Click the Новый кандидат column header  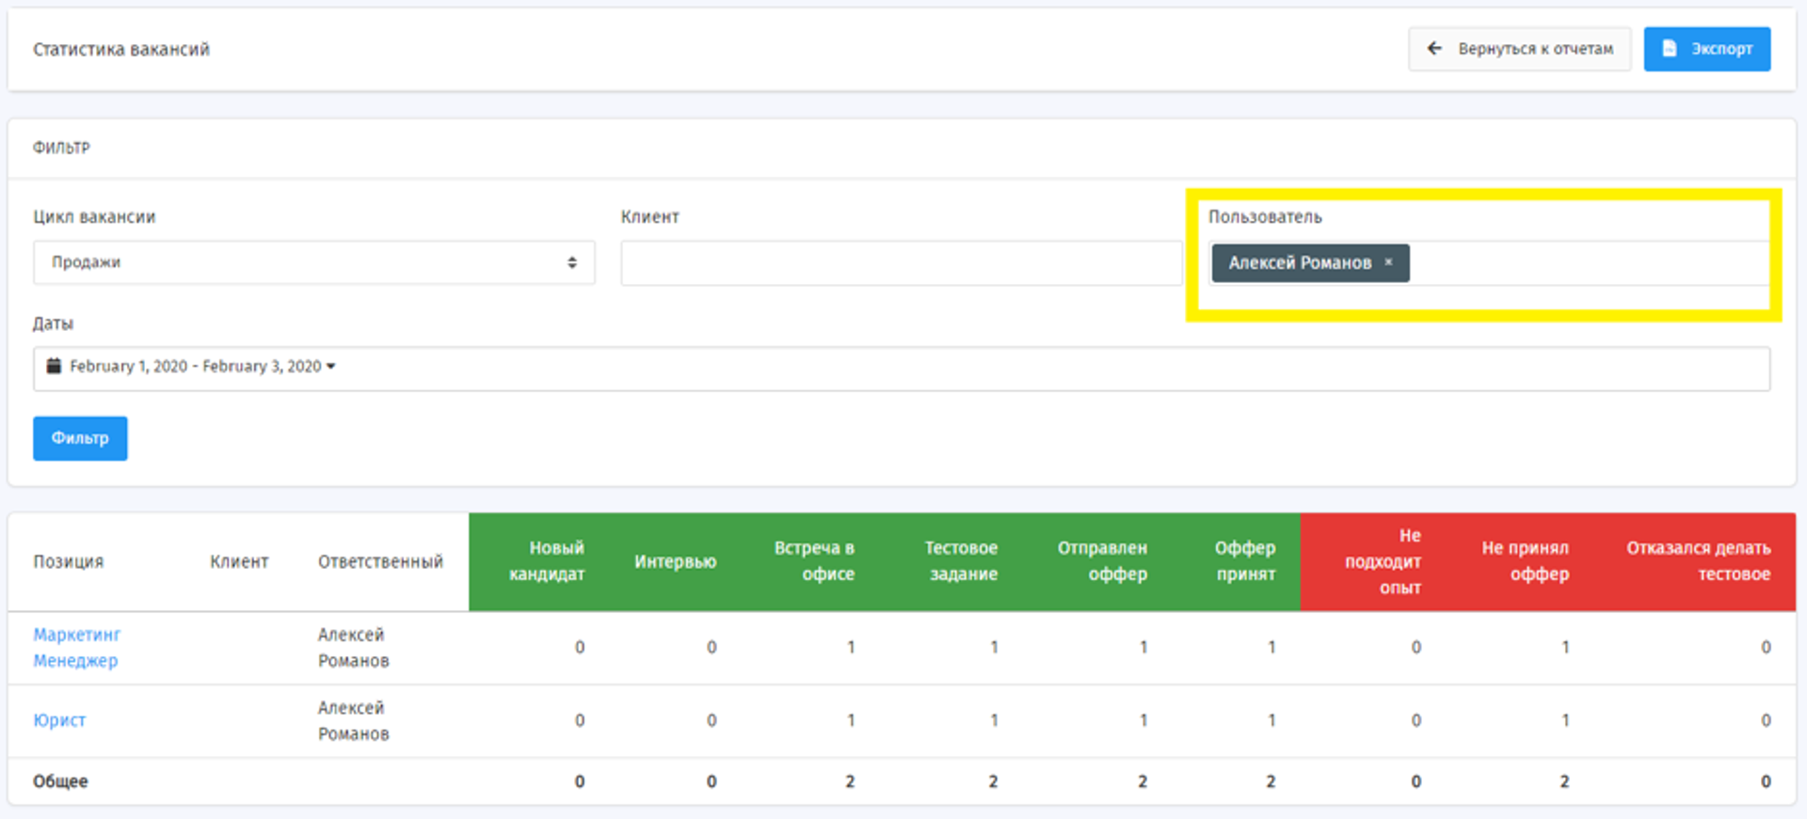(547, 561)
